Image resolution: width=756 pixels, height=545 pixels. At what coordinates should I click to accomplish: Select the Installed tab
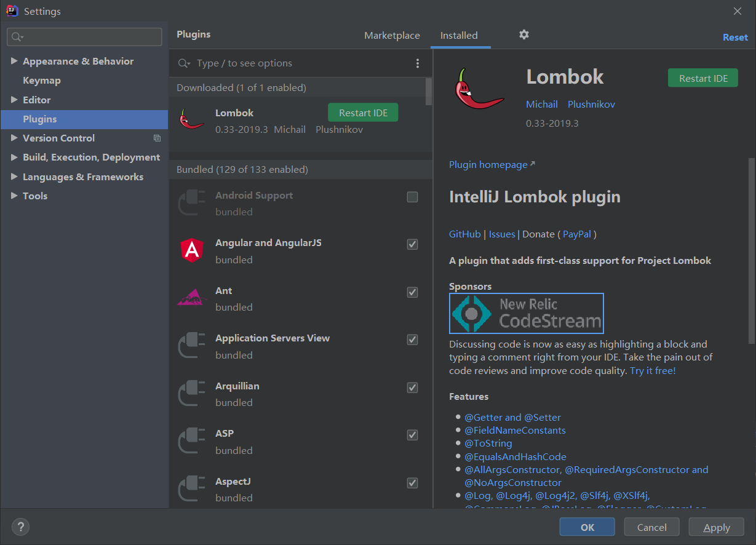[x=459, y=36]
